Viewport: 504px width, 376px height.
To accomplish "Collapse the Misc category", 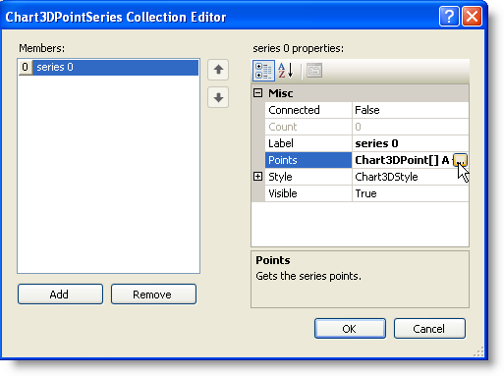I will [258, 93].
